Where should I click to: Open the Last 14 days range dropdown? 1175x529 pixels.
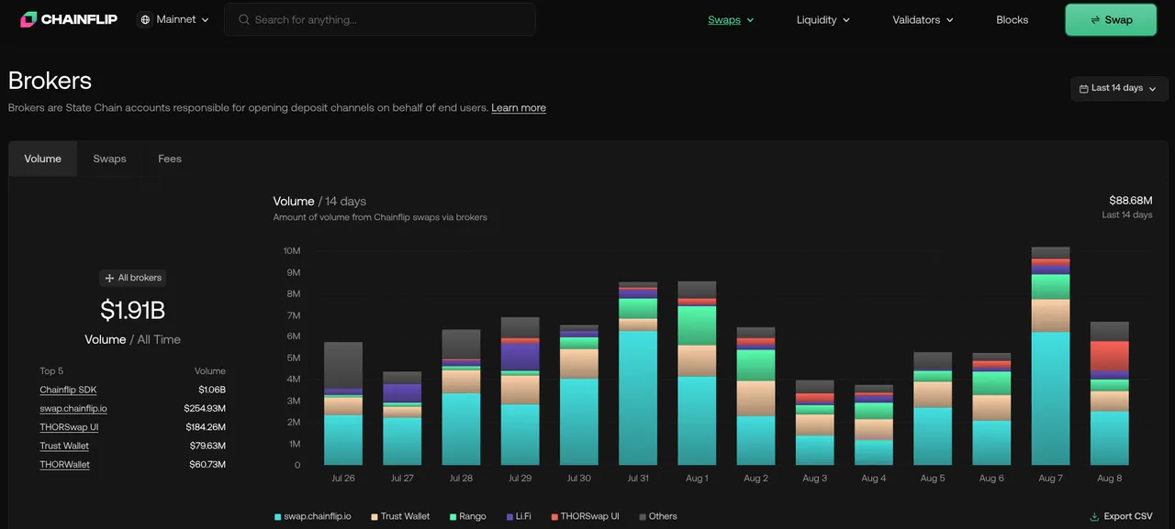pyautogui.click(x=1119, y=88)
